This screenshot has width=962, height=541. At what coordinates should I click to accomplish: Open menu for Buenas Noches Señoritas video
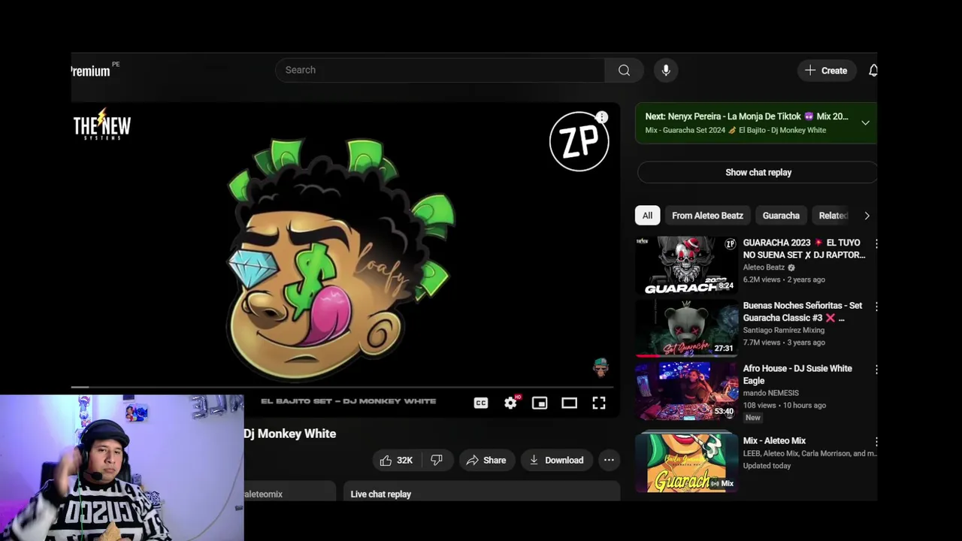[x=875, y=307]
